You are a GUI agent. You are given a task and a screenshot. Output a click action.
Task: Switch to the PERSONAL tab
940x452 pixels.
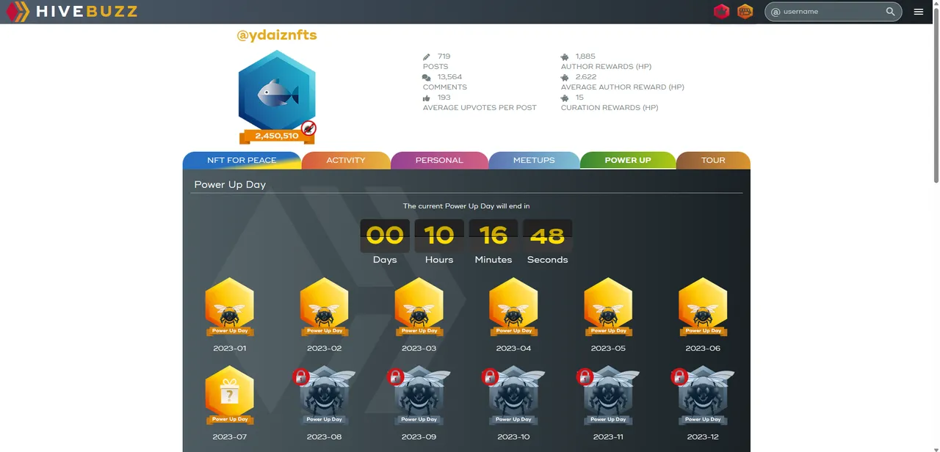point(439,160)
